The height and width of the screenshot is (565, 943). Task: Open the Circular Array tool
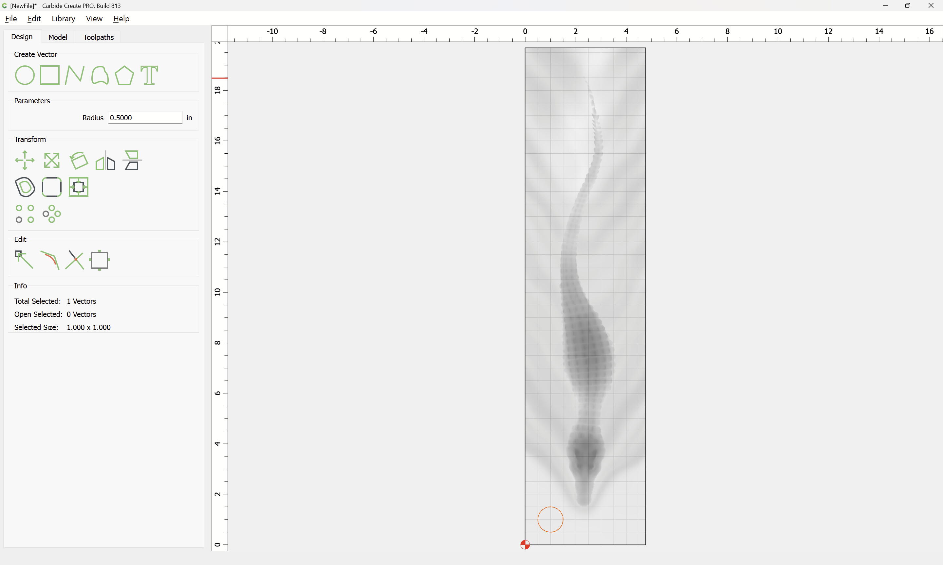point(51,214)
